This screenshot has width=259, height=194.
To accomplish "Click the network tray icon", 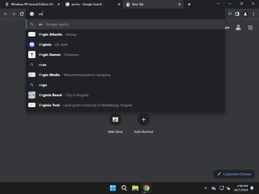I will point(222,188).
